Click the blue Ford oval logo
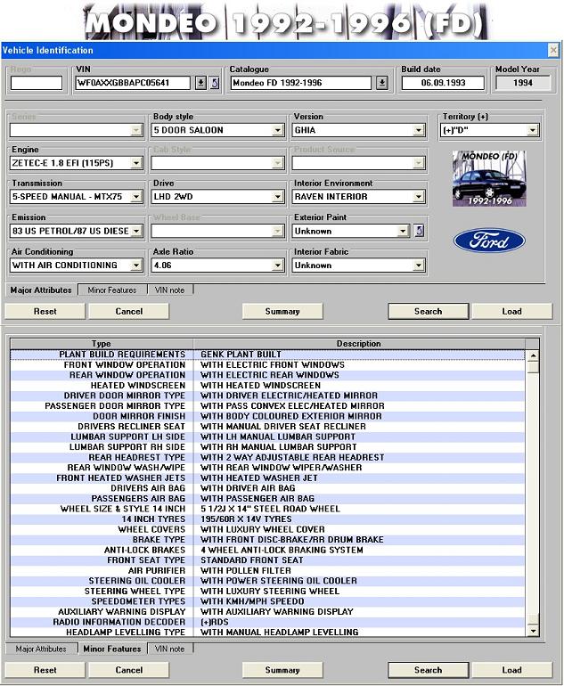The height and width of the screenshot is (686, 564). pos(488,241)
